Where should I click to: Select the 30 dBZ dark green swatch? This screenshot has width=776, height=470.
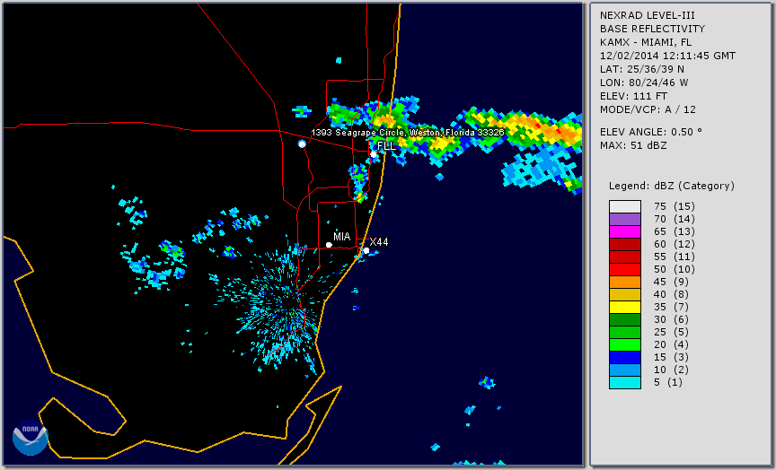(x=625, y=319)
